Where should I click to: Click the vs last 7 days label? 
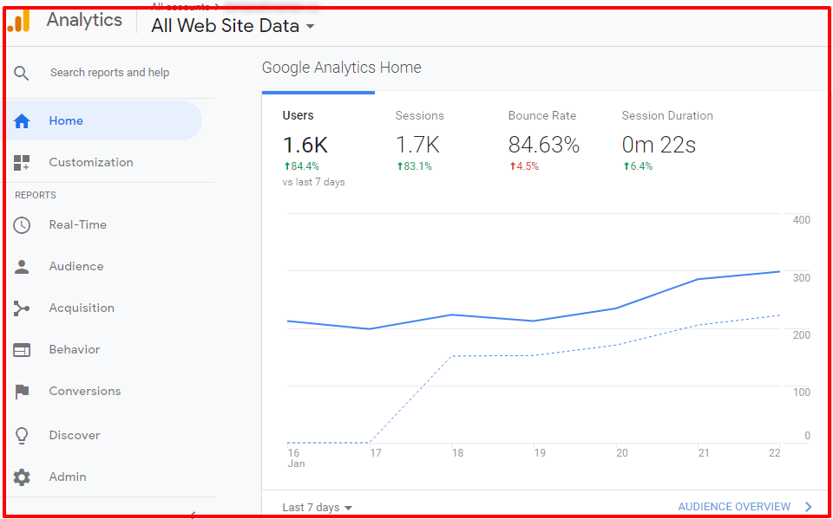click(x=313, y=183)
